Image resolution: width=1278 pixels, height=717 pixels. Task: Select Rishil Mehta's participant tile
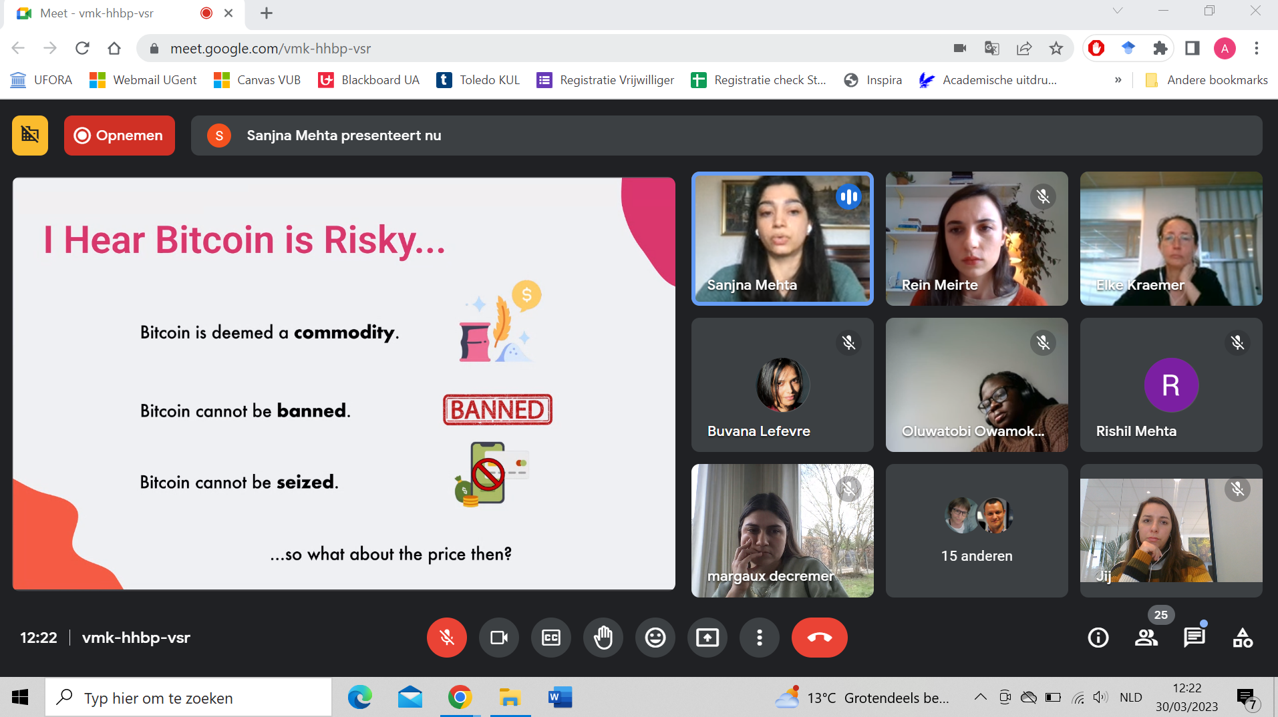point(1171,385)
